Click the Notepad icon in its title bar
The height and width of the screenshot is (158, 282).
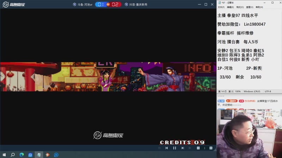(x=219, y=3)
